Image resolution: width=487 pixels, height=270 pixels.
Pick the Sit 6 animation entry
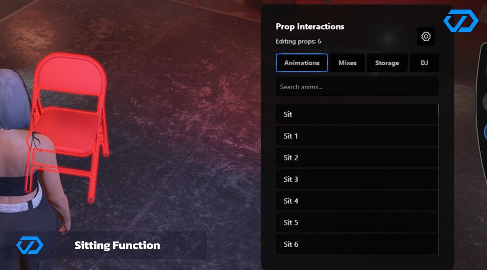coord(356,244)
